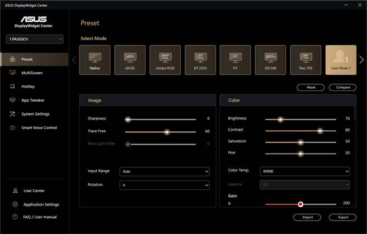Click the Brightness slider handle

(x=280, y=120)
